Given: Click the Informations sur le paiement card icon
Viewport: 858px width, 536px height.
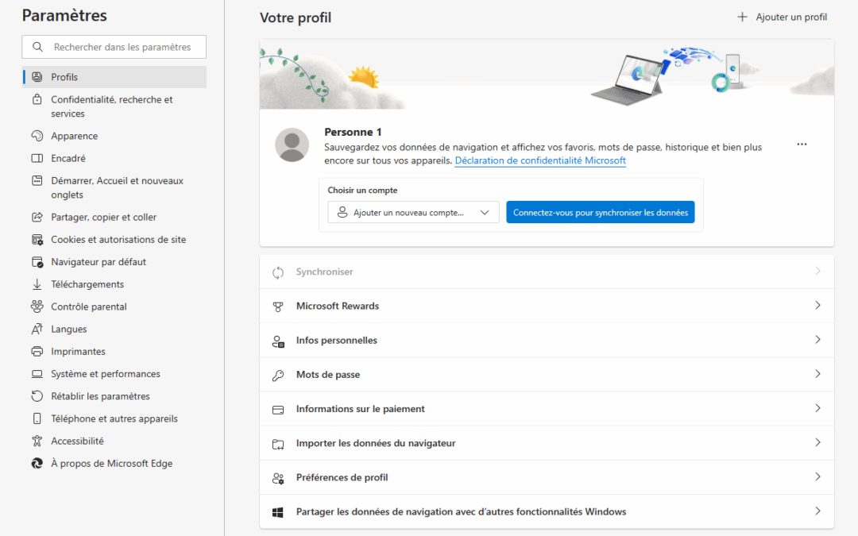Looking at the screenshot, I should (x=278, y=410).
